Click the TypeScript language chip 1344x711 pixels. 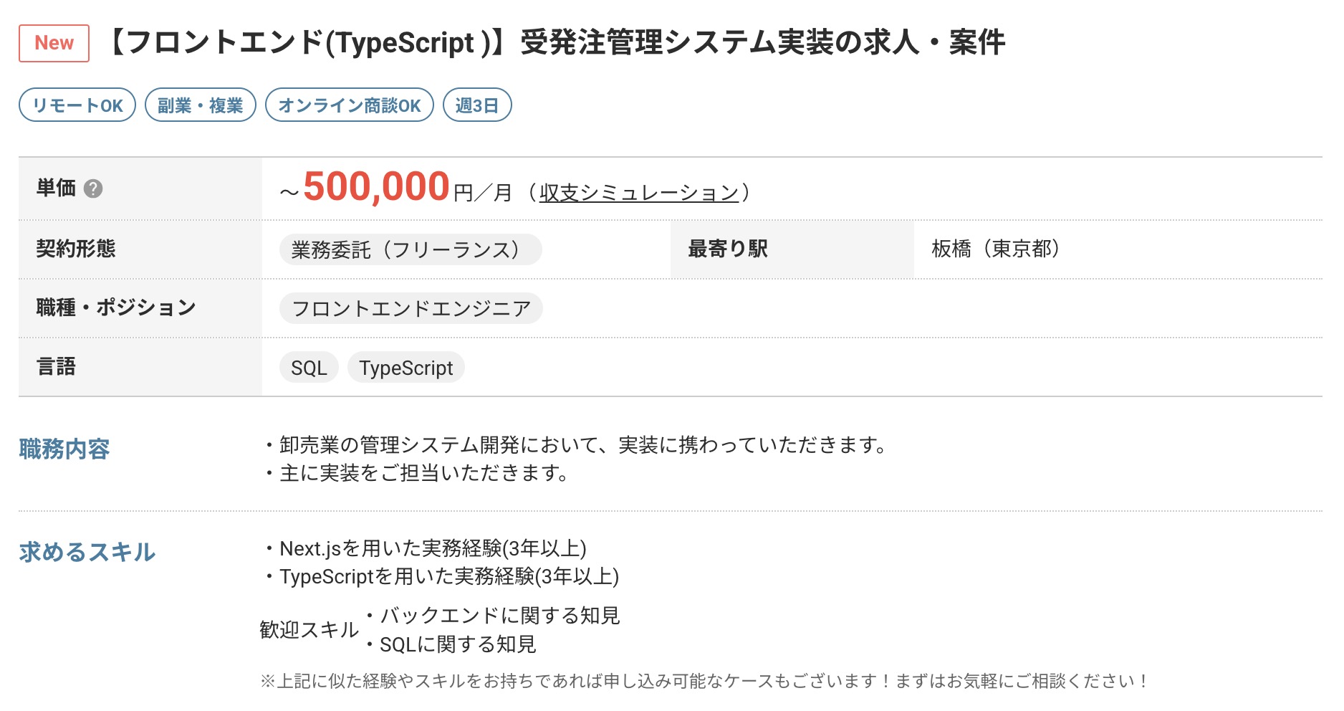[x=406, y=368]
